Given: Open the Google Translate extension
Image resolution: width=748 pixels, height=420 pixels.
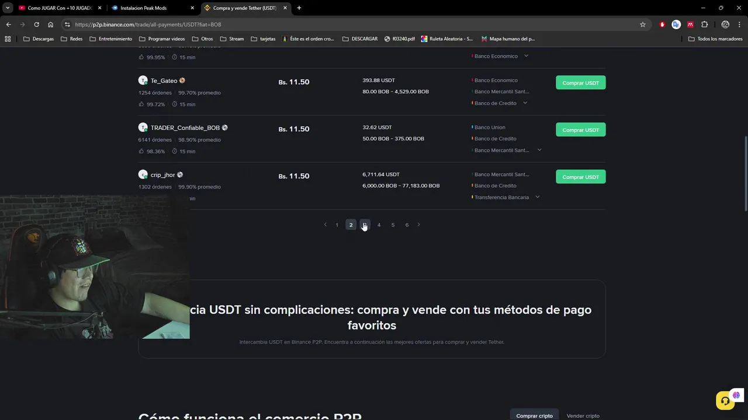Looking at the screenshot, I should [676, 24].
